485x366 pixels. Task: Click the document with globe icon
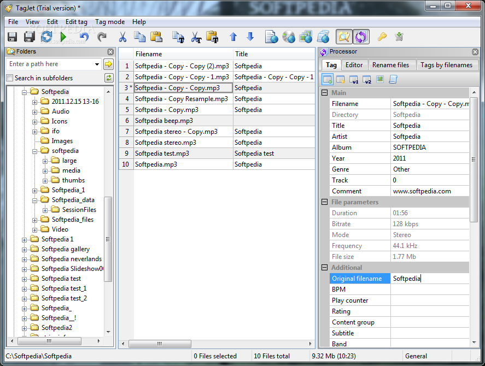[x=272, y=37]
